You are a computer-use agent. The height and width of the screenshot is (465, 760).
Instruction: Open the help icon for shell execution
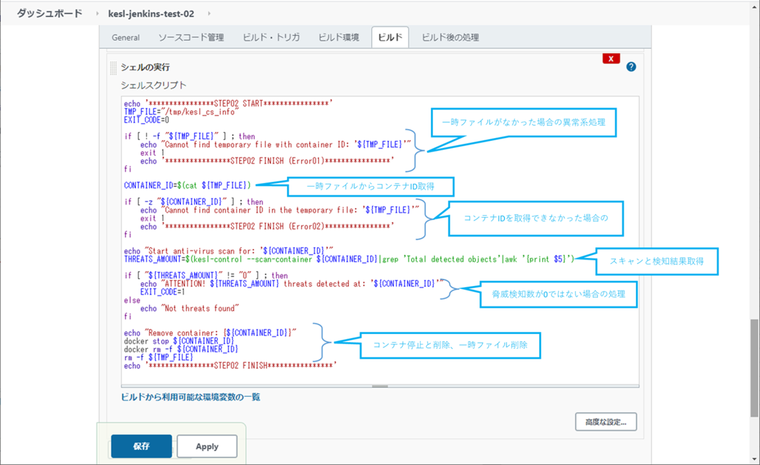[x=631, y=66]
